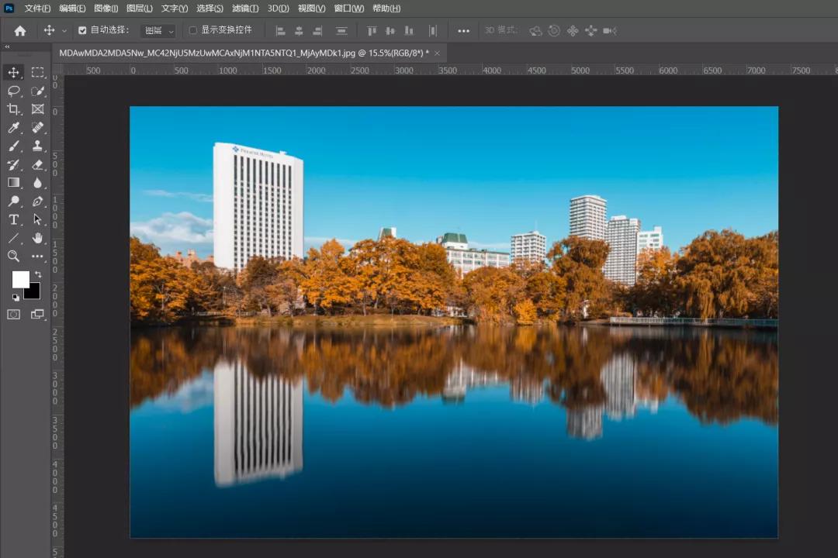Select the Zoom tool
Image resolution: width=838 pixels, height=558 pixels.
13,257
